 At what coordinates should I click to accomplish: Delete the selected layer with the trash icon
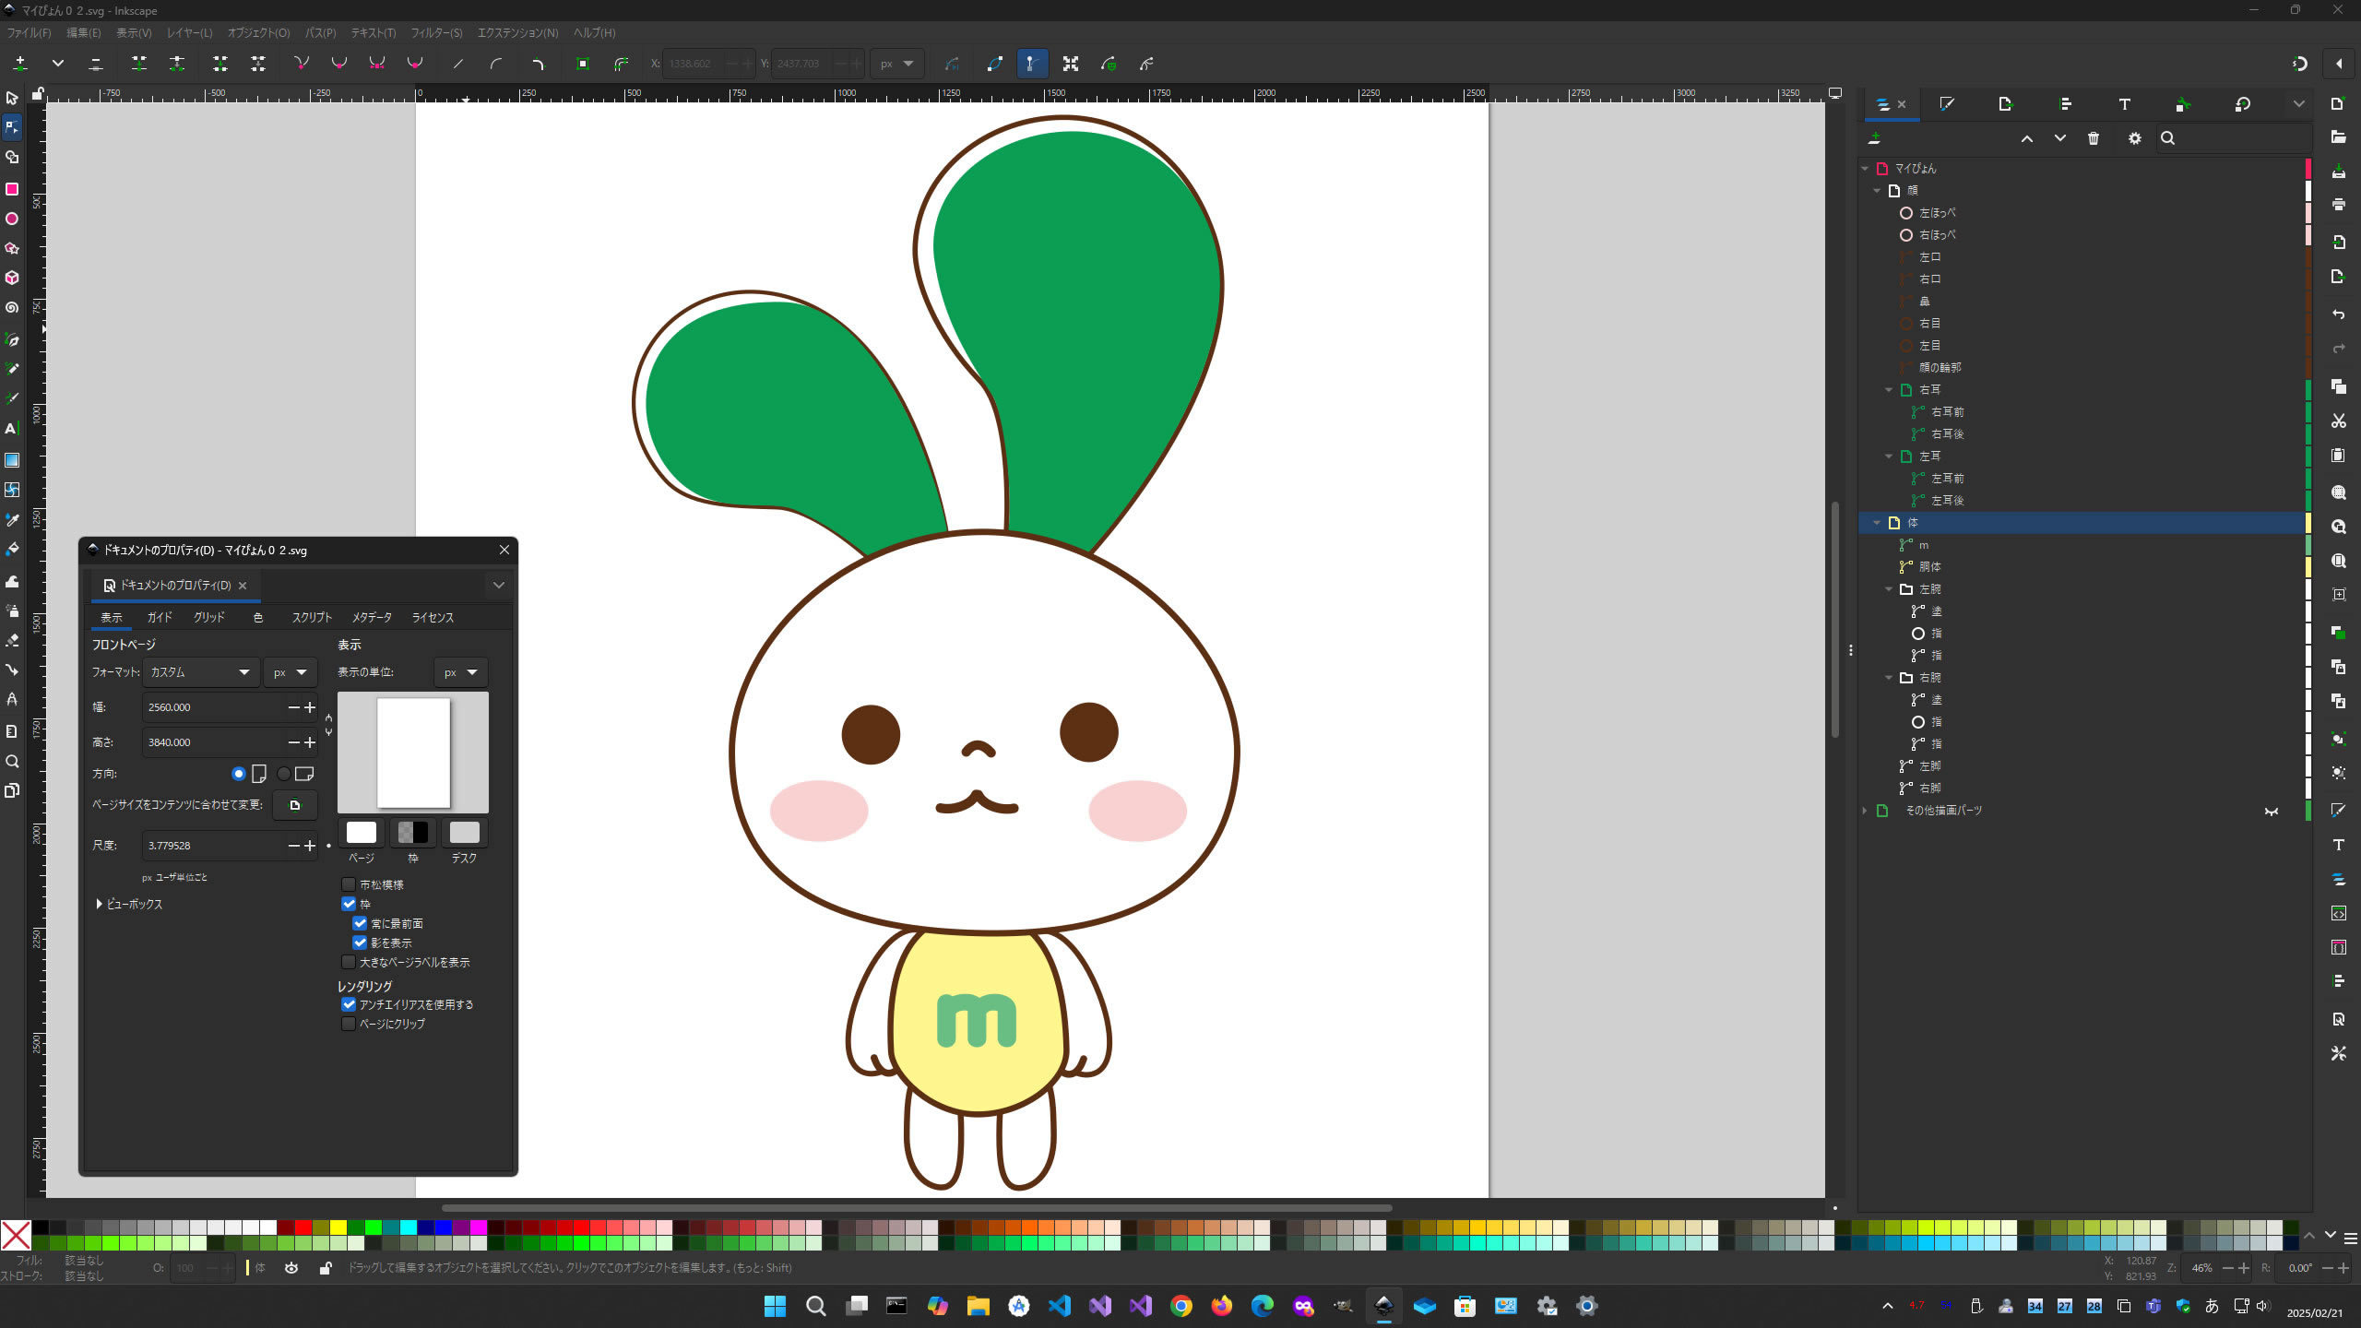(x=2094, y=138)
